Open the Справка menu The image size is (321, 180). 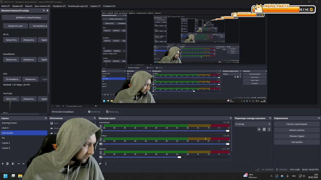109,6
